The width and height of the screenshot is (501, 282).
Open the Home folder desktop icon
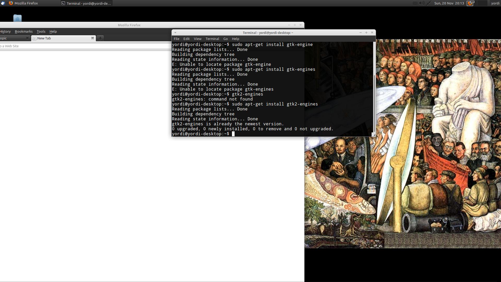pos(17,18)
